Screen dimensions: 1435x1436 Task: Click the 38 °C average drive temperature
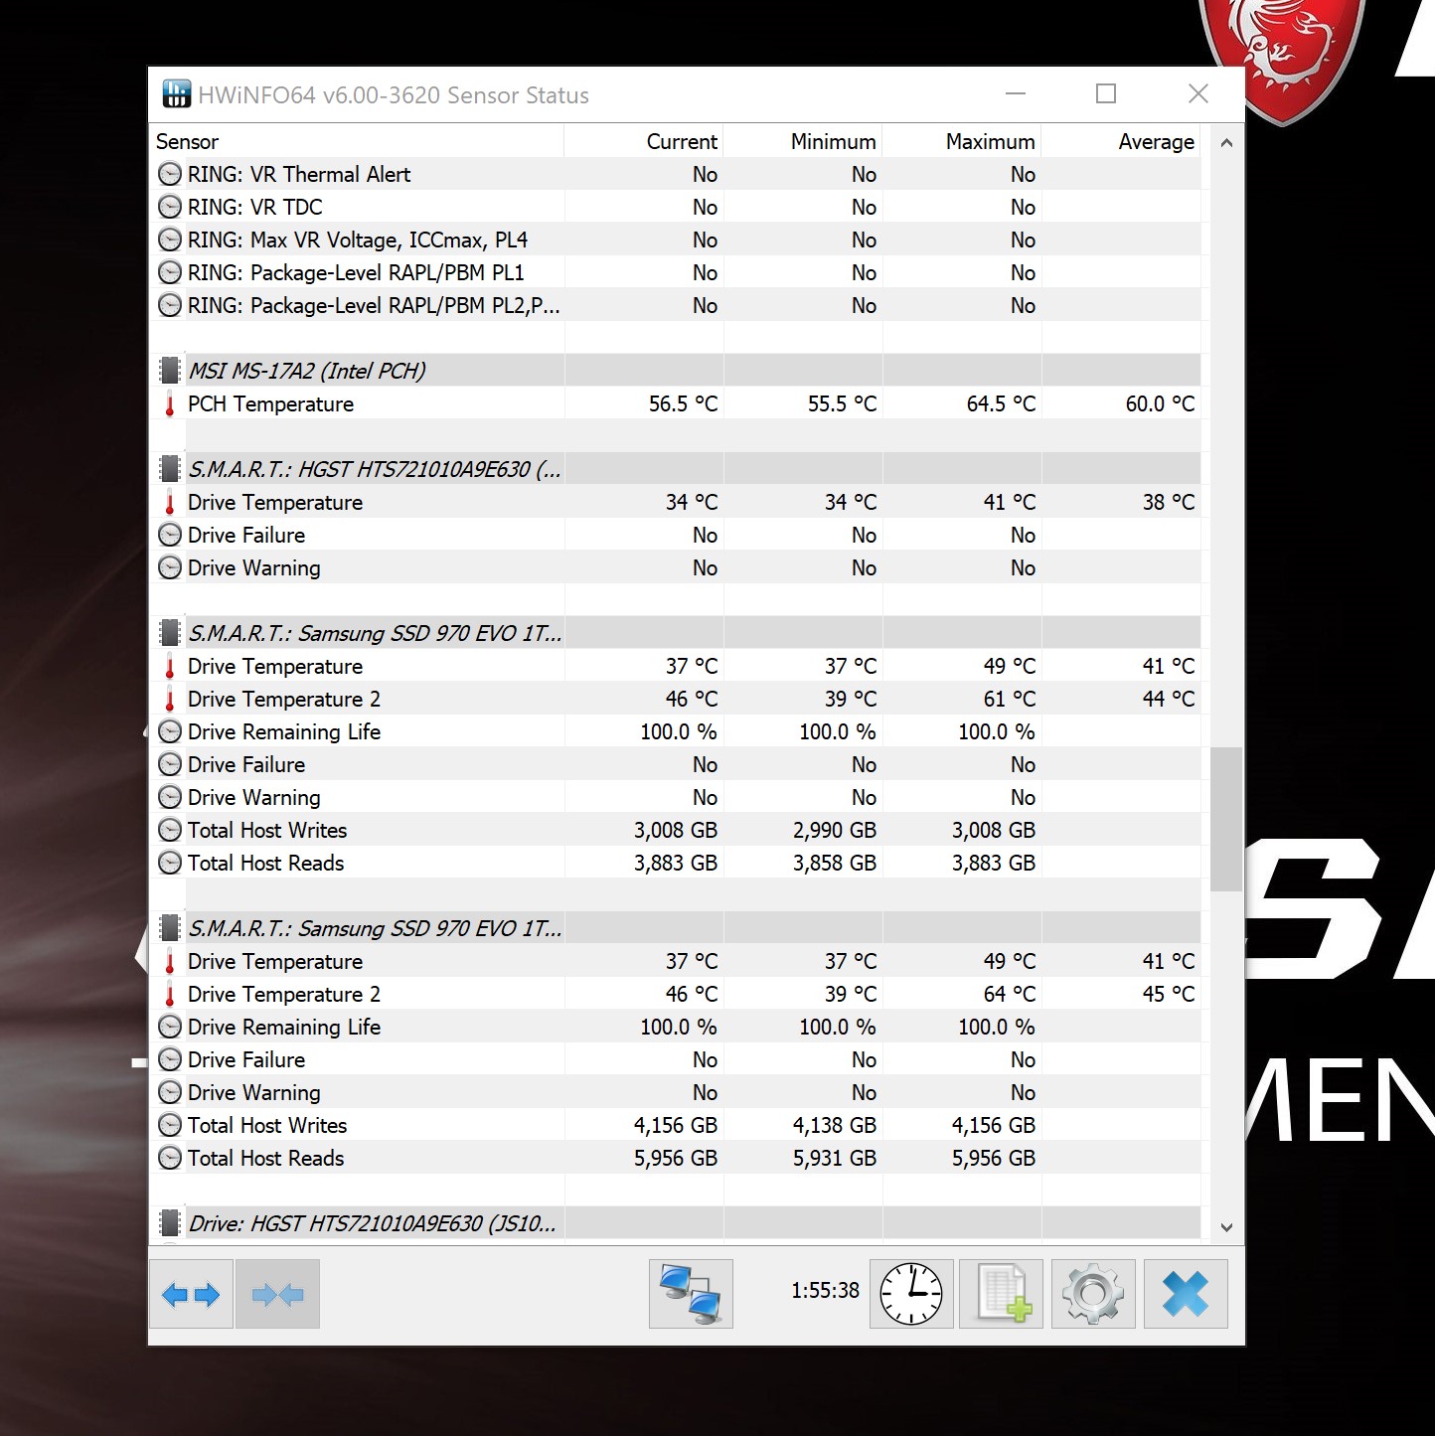1169,502
